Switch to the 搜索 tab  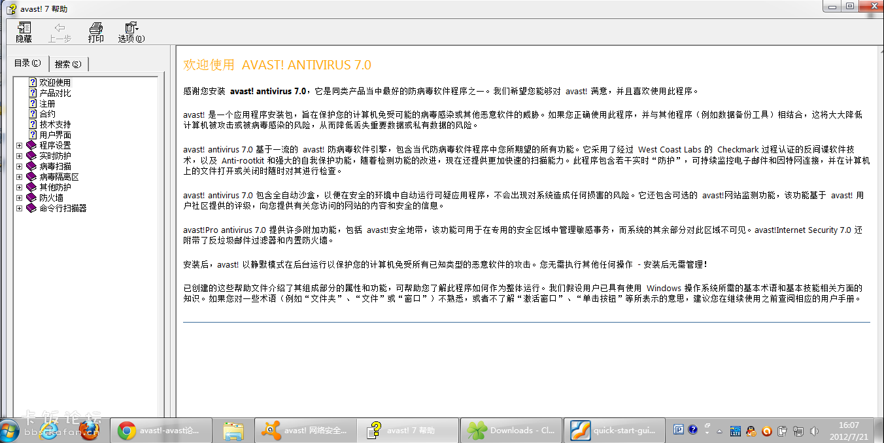[x=68, y=63]
